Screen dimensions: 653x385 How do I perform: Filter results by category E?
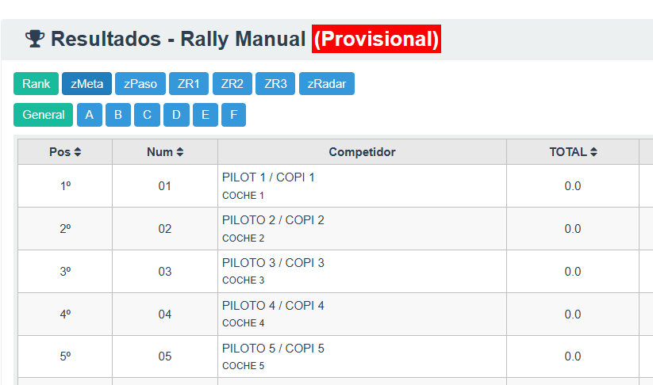click(205, 115)
